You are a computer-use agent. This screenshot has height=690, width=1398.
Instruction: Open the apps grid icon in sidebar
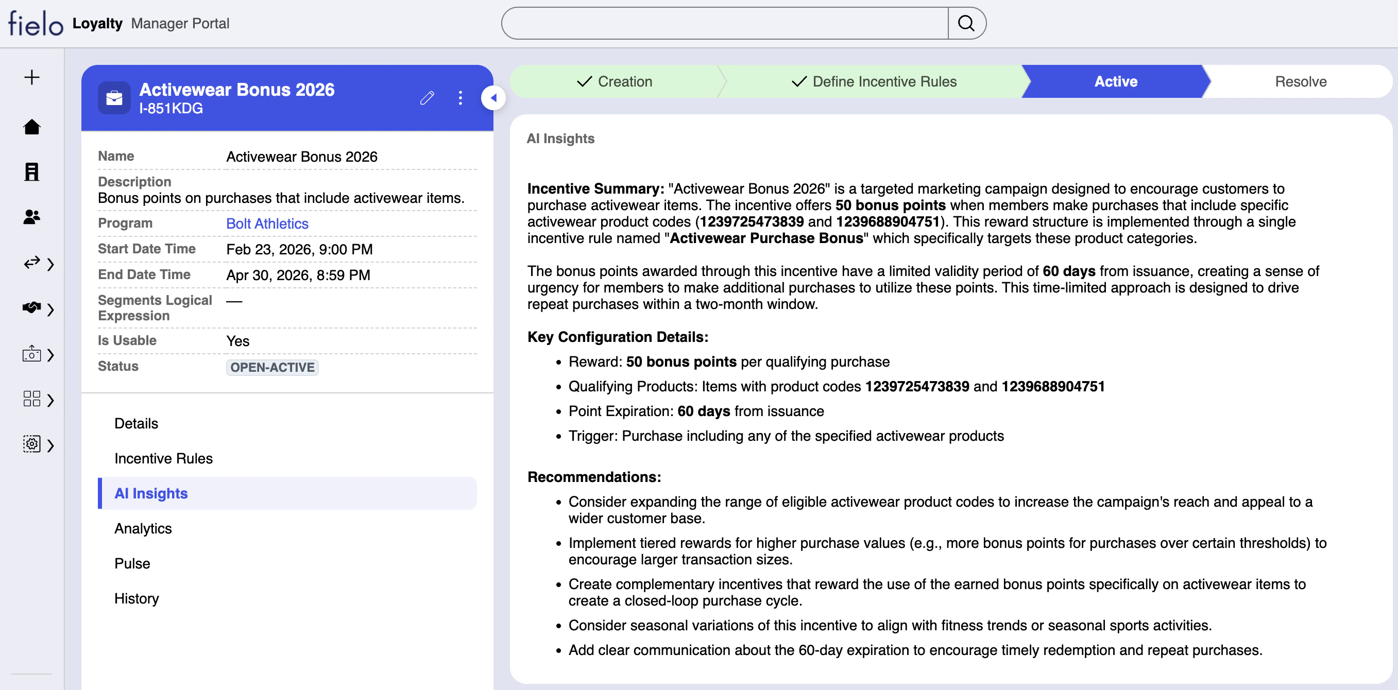[x=31, y=399]
